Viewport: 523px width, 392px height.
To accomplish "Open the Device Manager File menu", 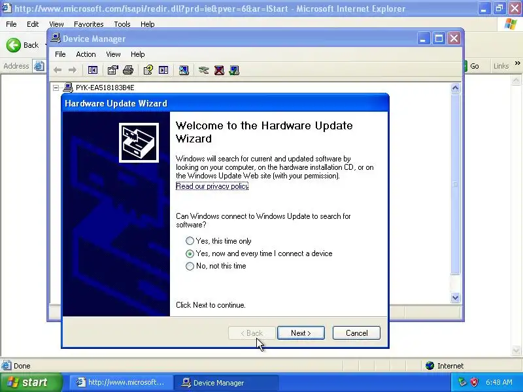I will [60, 54].
